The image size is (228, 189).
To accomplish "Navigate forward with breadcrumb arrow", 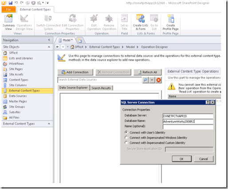I will (63, 47).
